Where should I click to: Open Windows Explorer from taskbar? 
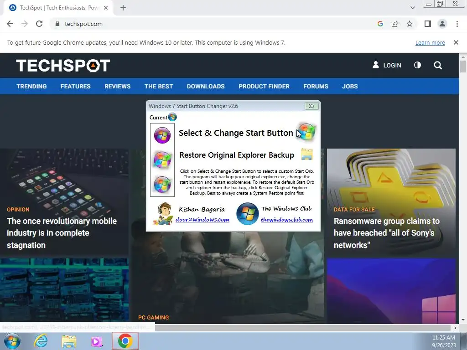69,342
